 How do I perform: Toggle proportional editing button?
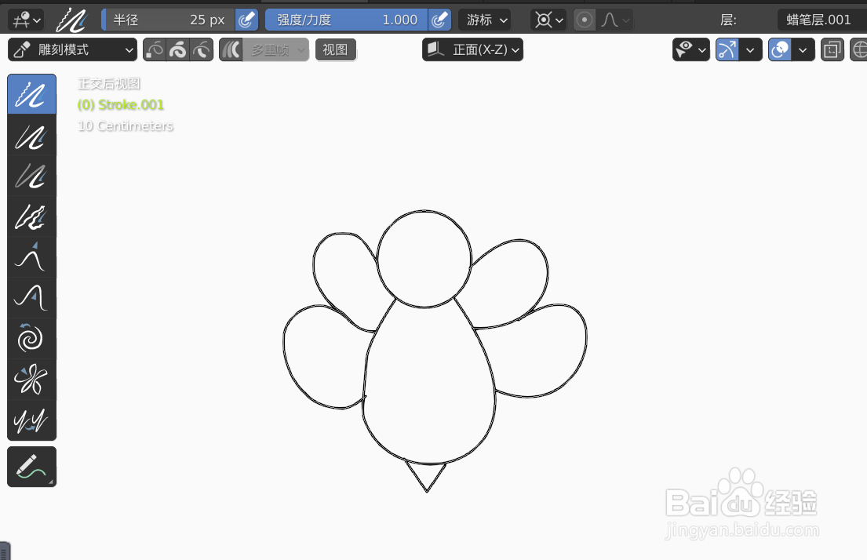[x=584, y=20]
